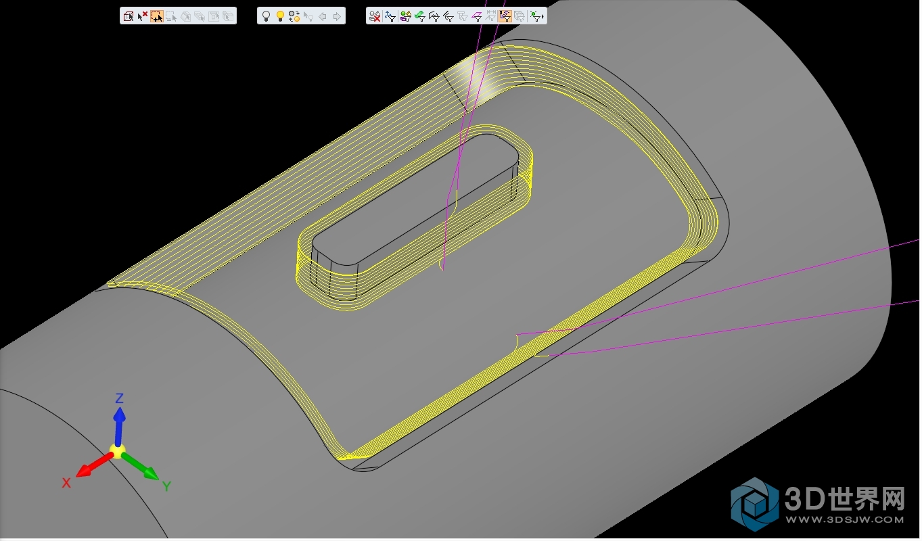Click the grey-yellow circle swap icon
The height and width of the screenshot is (541, 922).
(x=294, y=16)
